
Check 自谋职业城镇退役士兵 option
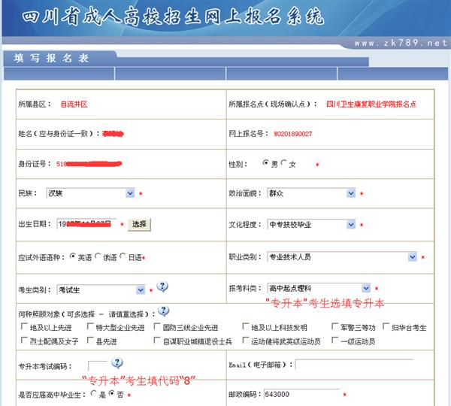[156, 341]
